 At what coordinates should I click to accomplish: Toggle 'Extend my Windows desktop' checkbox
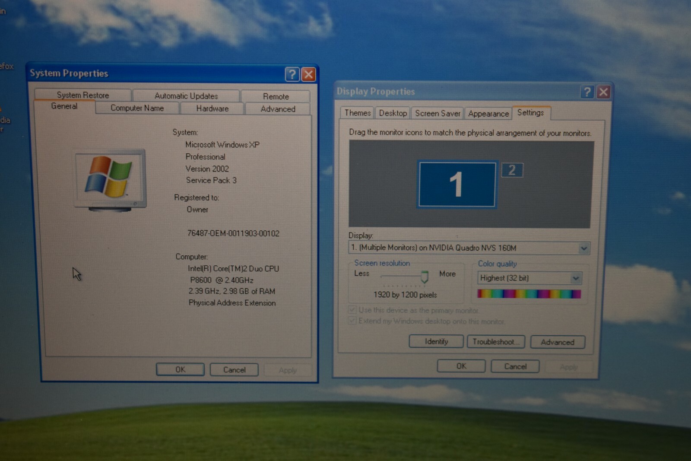[x=352, y=321]
